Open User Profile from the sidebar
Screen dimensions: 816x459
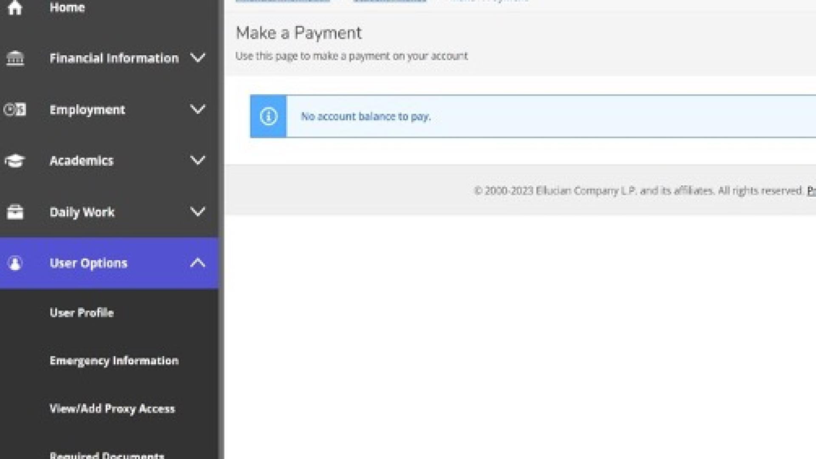82,313
